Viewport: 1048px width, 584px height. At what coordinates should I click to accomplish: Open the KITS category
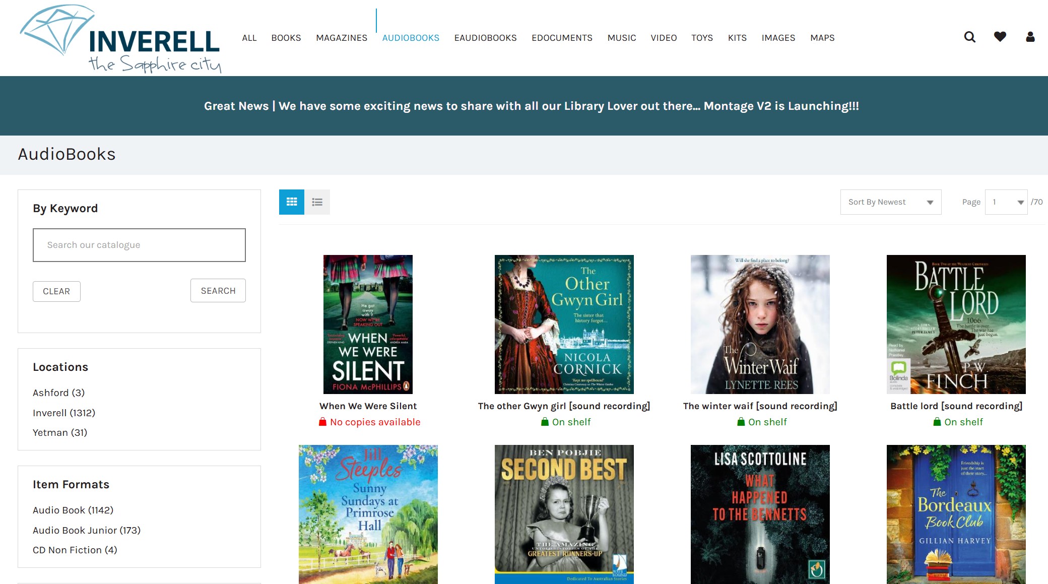click(x=737, y=38)
